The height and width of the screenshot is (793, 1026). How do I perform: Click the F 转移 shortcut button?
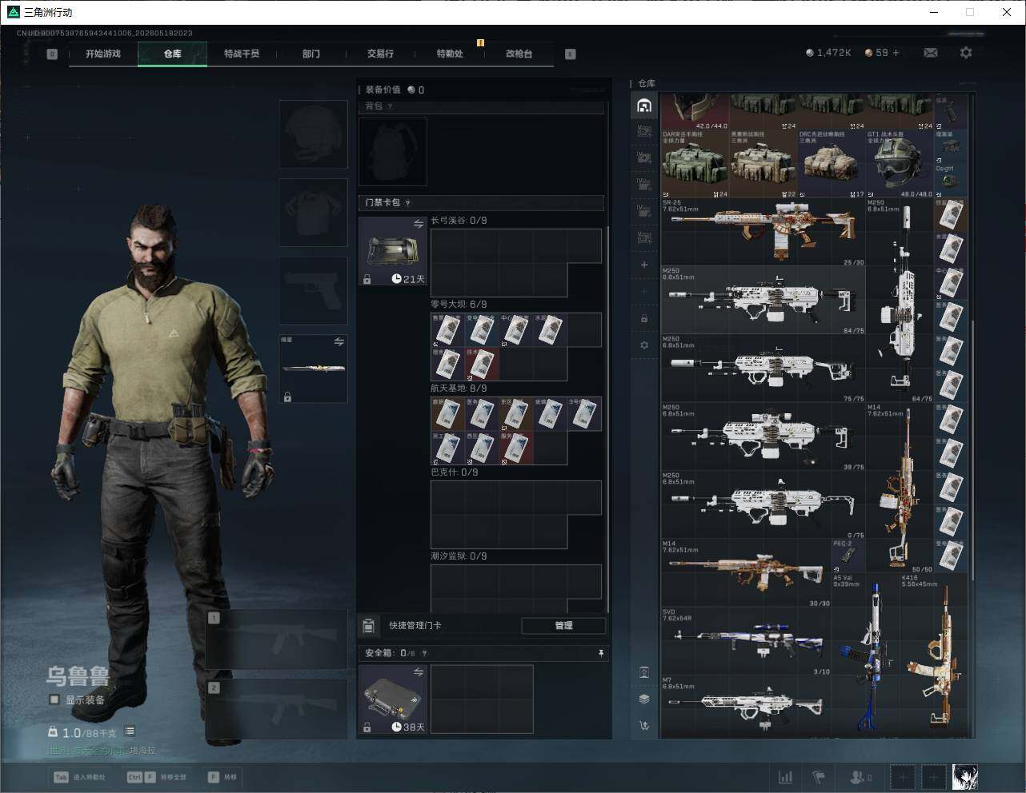point(222,777)
